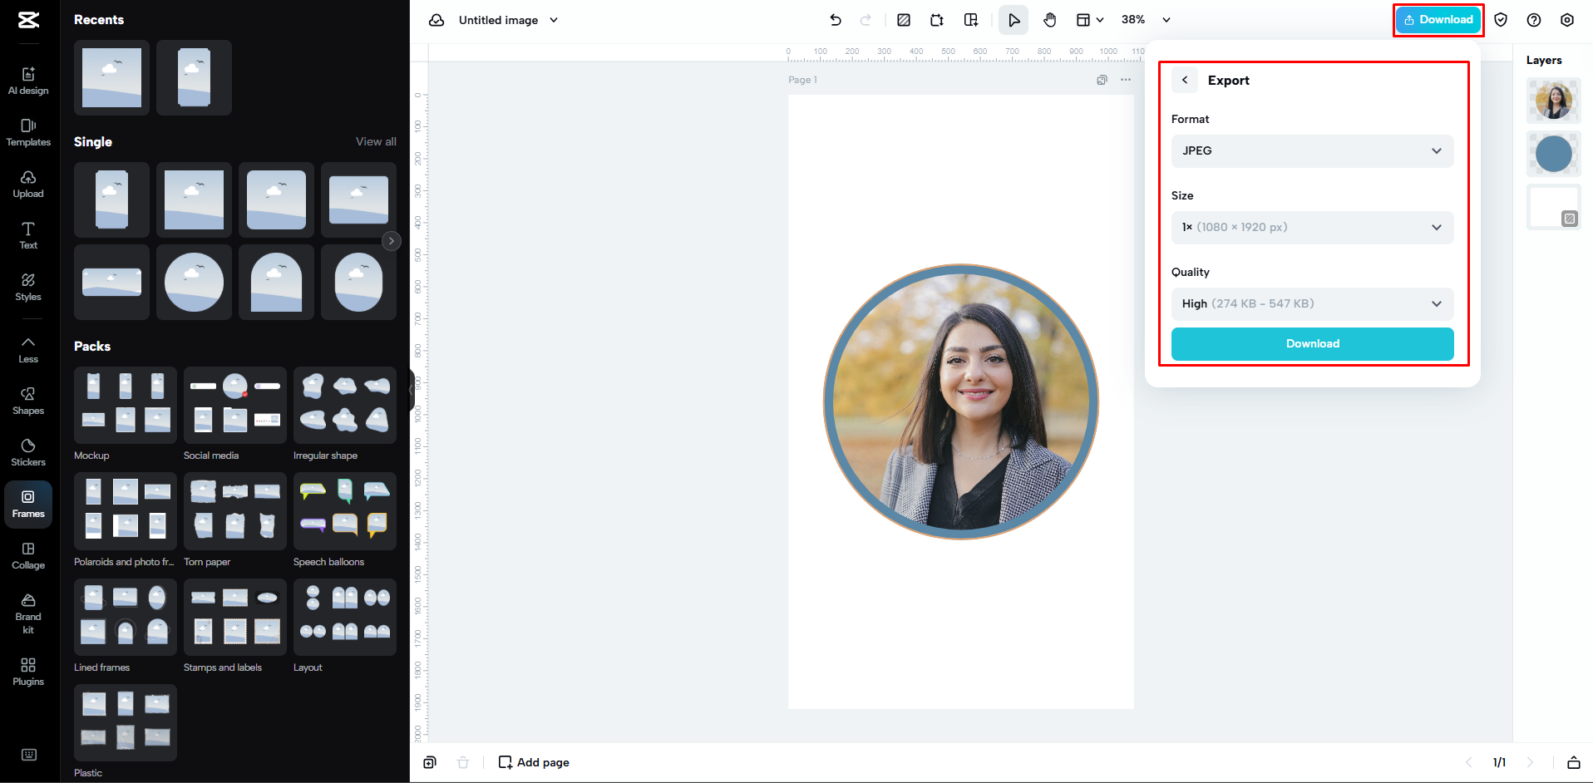
Task: Select the Hand tool for panning
Action: (x=1049, y=19)
